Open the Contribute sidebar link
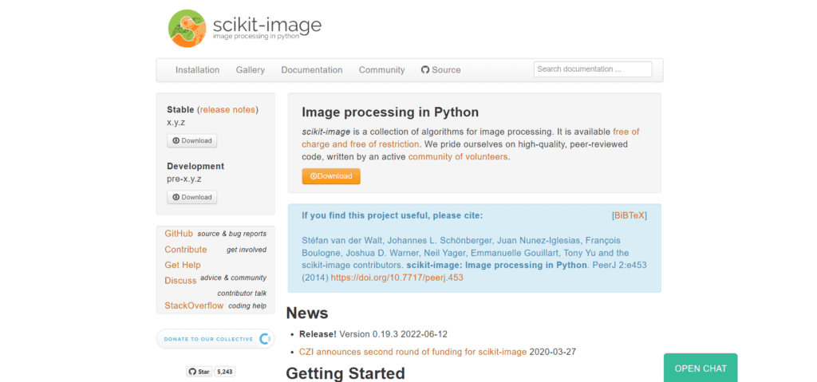 pos(185,249)
